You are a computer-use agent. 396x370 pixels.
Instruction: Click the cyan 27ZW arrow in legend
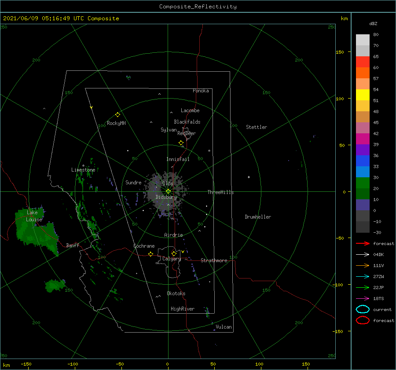tap(363, 277)
